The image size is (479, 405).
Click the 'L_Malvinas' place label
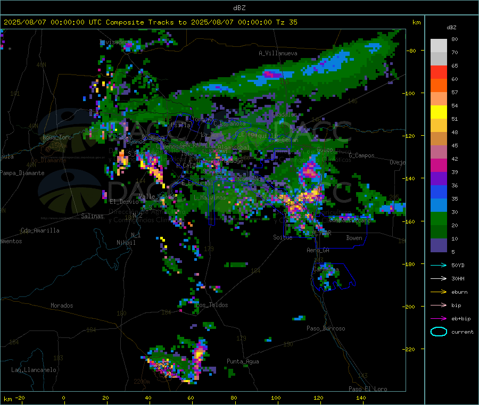coord(210,197)
